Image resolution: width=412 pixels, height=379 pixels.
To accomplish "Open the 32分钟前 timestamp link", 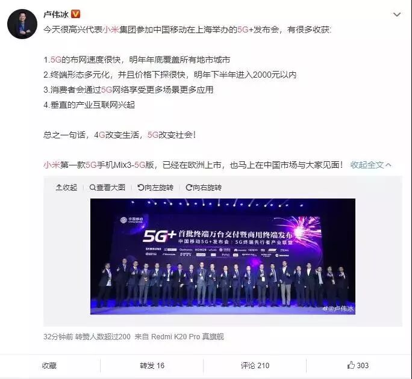I will coord(58,336).
